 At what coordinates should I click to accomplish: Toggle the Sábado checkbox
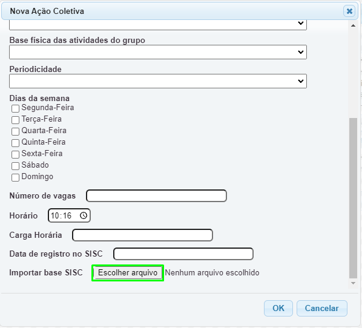point(15,166)
